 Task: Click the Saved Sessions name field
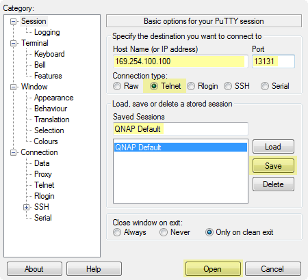click(181, 129)
